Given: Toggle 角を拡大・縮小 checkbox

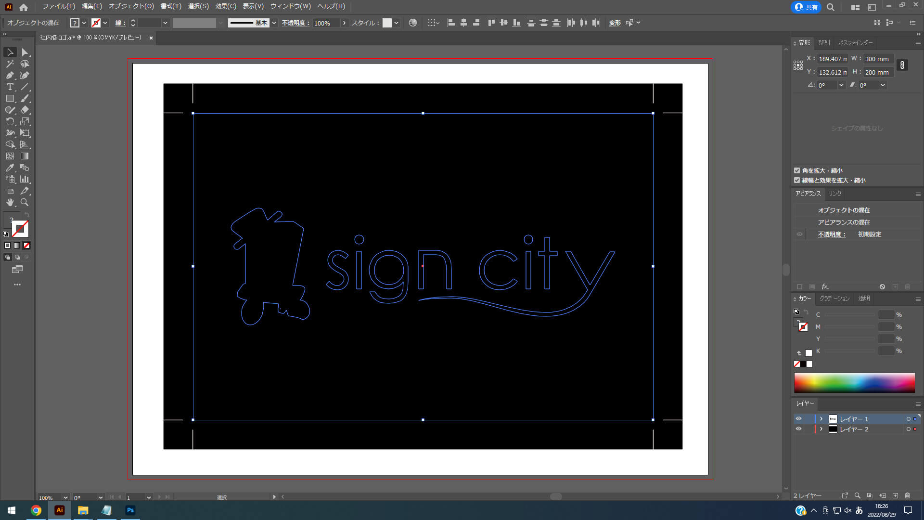Looking at the screenshot, I should 797,170.
